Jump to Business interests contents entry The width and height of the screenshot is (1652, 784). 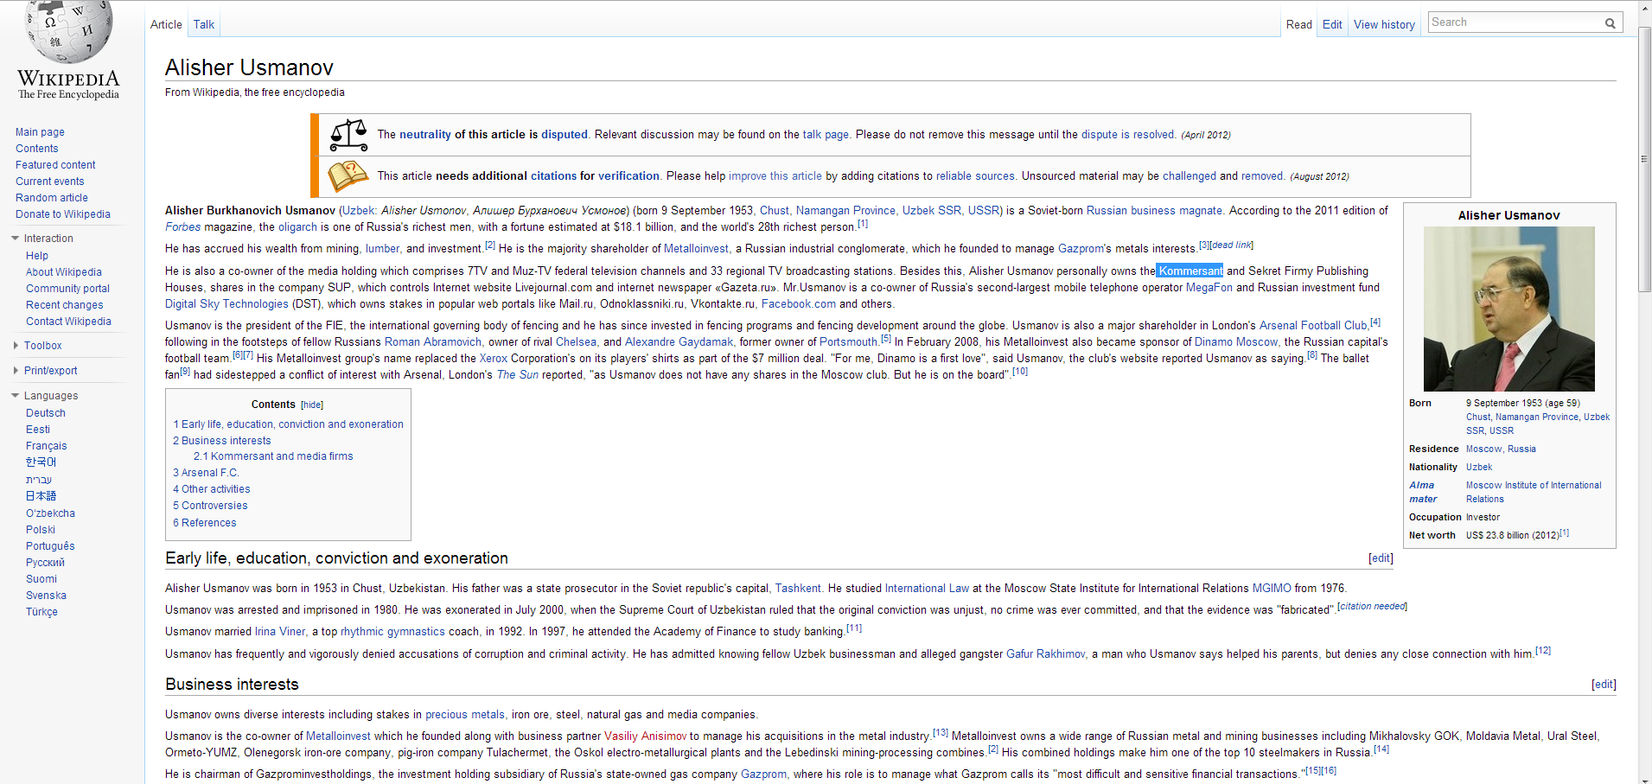point(221,441)
